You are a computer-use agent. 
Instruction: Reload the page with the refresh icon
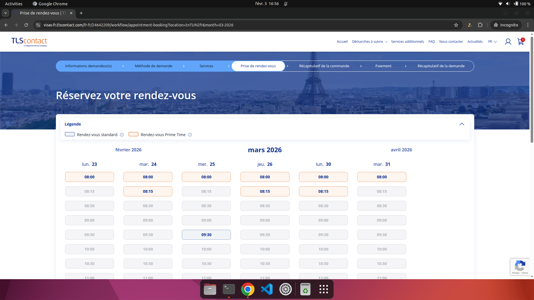click(26, 25)
